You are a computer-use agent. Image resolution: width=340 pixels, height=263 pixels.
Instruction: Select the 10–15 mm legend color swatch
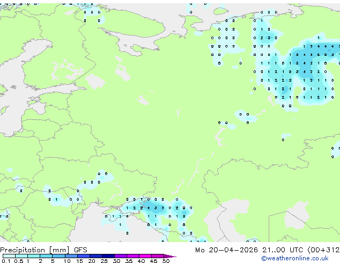pos(71,256)
